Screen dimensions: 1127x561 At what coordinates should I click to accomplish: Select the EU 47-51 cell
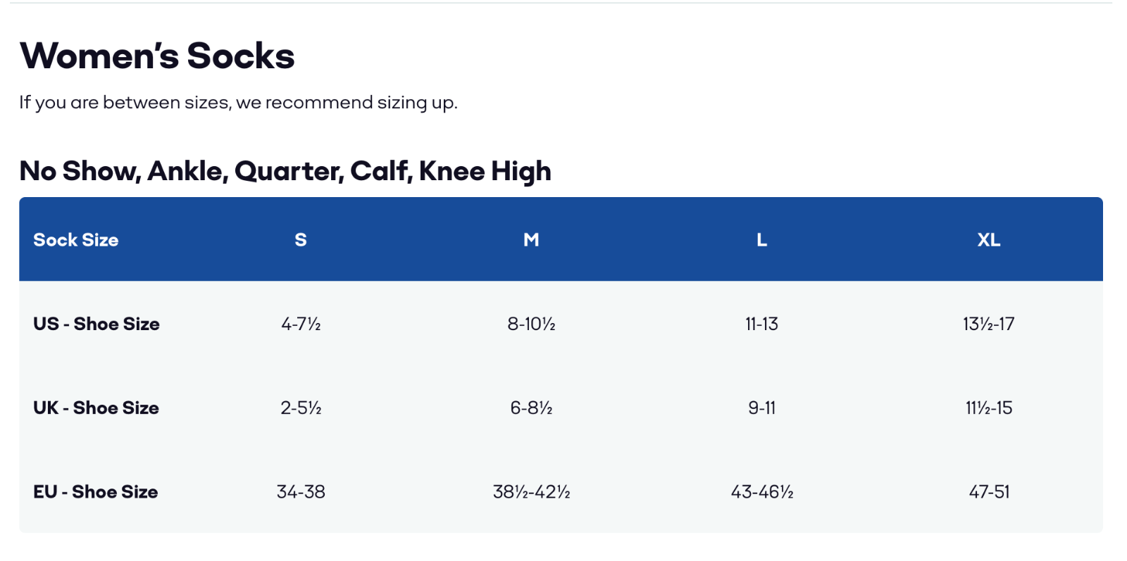point(988,492)
